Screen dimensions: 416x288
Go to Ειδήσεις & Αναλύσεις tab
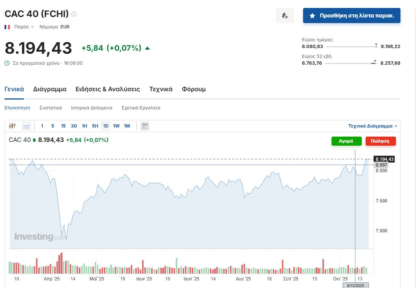click(108, 89)
